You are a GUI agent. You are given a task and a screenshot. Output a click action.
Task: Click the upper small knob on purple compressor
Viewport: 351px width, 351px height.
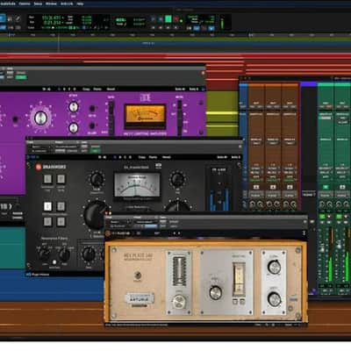coord(73,107)
